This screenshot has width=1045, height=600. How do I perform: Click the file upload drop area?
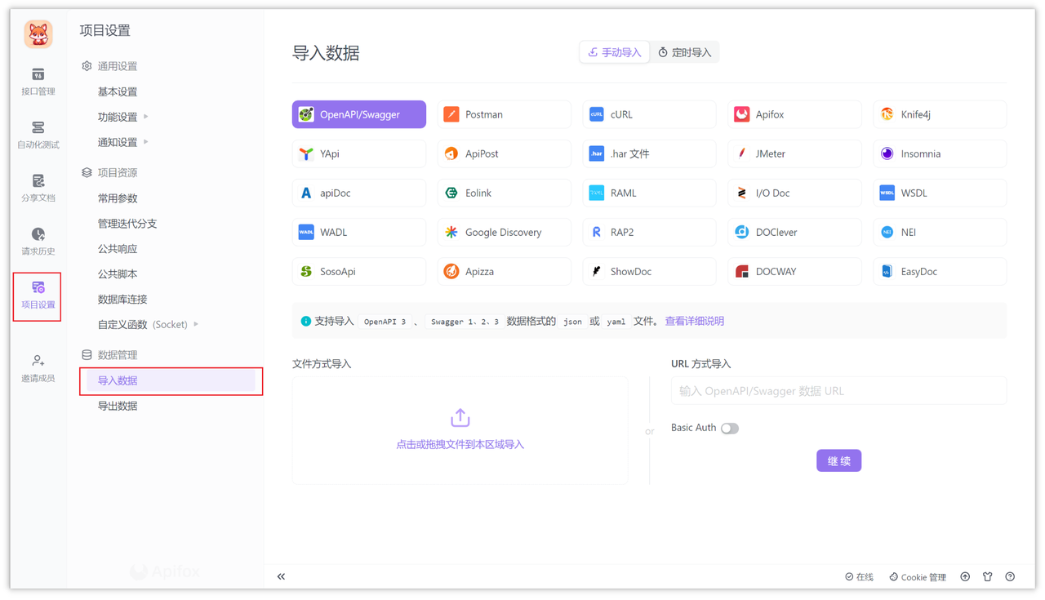click(460, 430)
